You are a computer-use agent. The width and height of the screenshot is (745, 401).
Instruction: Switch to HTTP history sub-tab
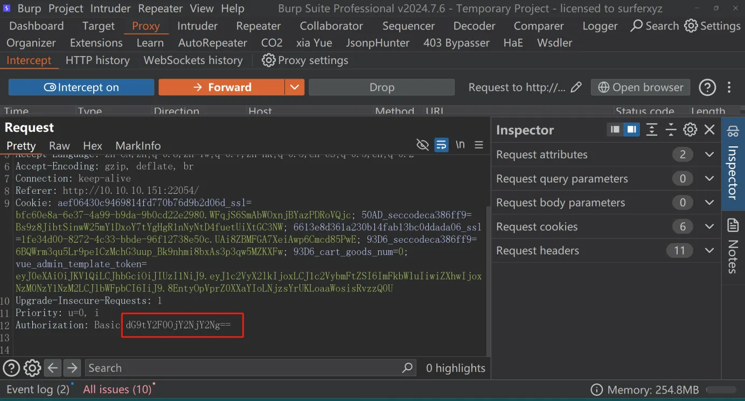(x=98, y=60)
